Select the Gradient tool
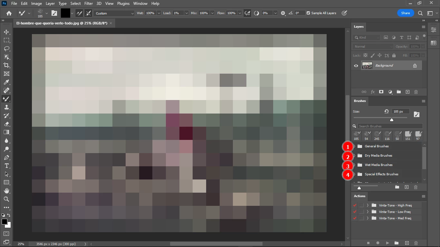This screenshot has width=440, height=247. pyautogui.click(x=6, y=132)
